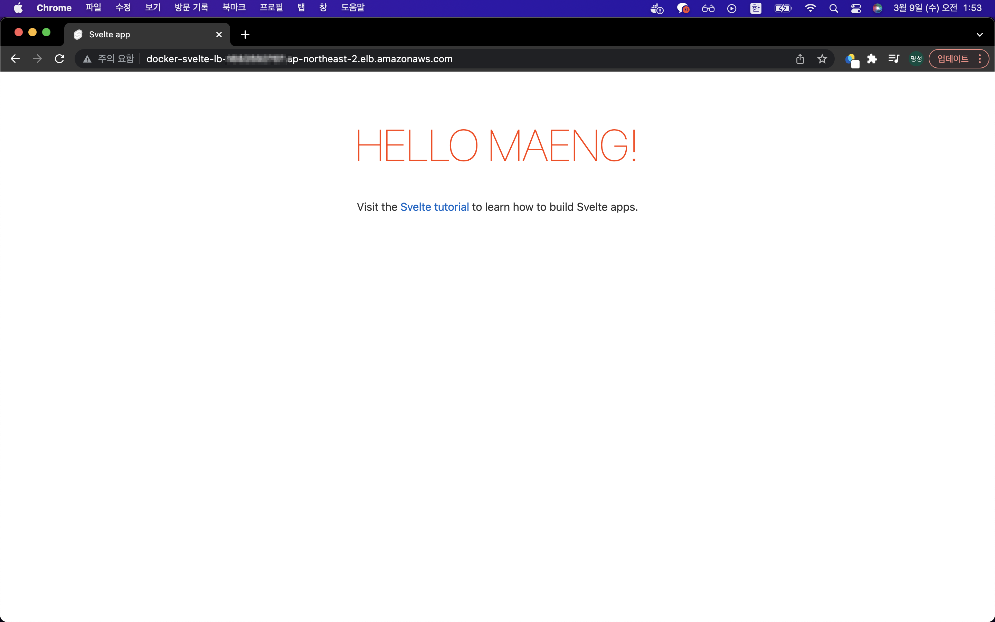Follow the Svelte tutorial link
This screenshot has width=995, height=622.
tap(435, 207)
